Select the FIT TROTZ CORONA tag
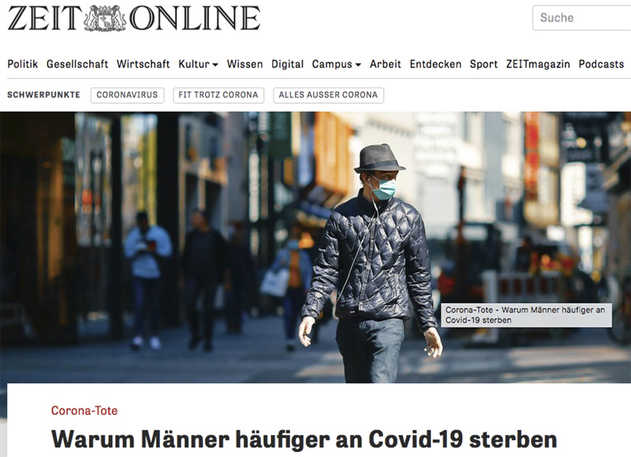Screen dimensions: 631x457 pos(219,95)
